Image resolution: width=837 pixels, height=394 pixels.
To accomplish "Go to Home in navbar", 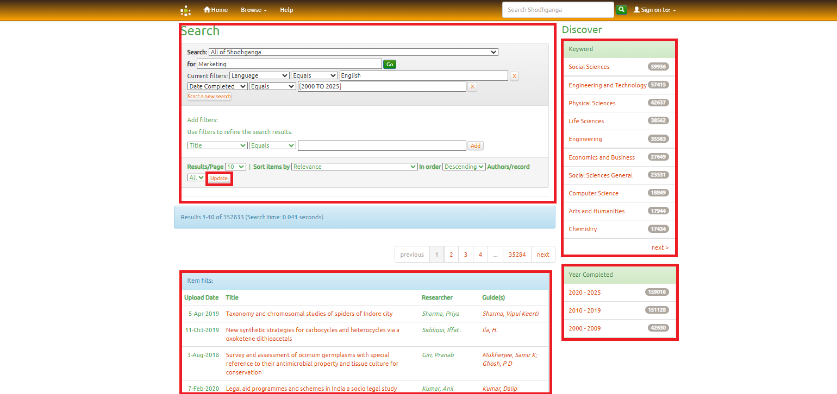I will pyautogui.click(x=216, y=10).
